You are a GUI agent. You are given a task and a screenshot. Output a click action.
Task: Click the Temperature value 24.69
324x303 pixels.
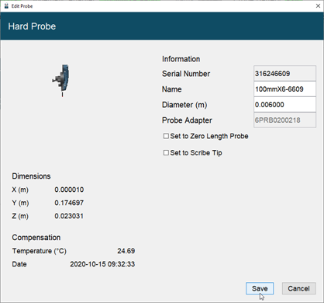(x=126, y=251)
